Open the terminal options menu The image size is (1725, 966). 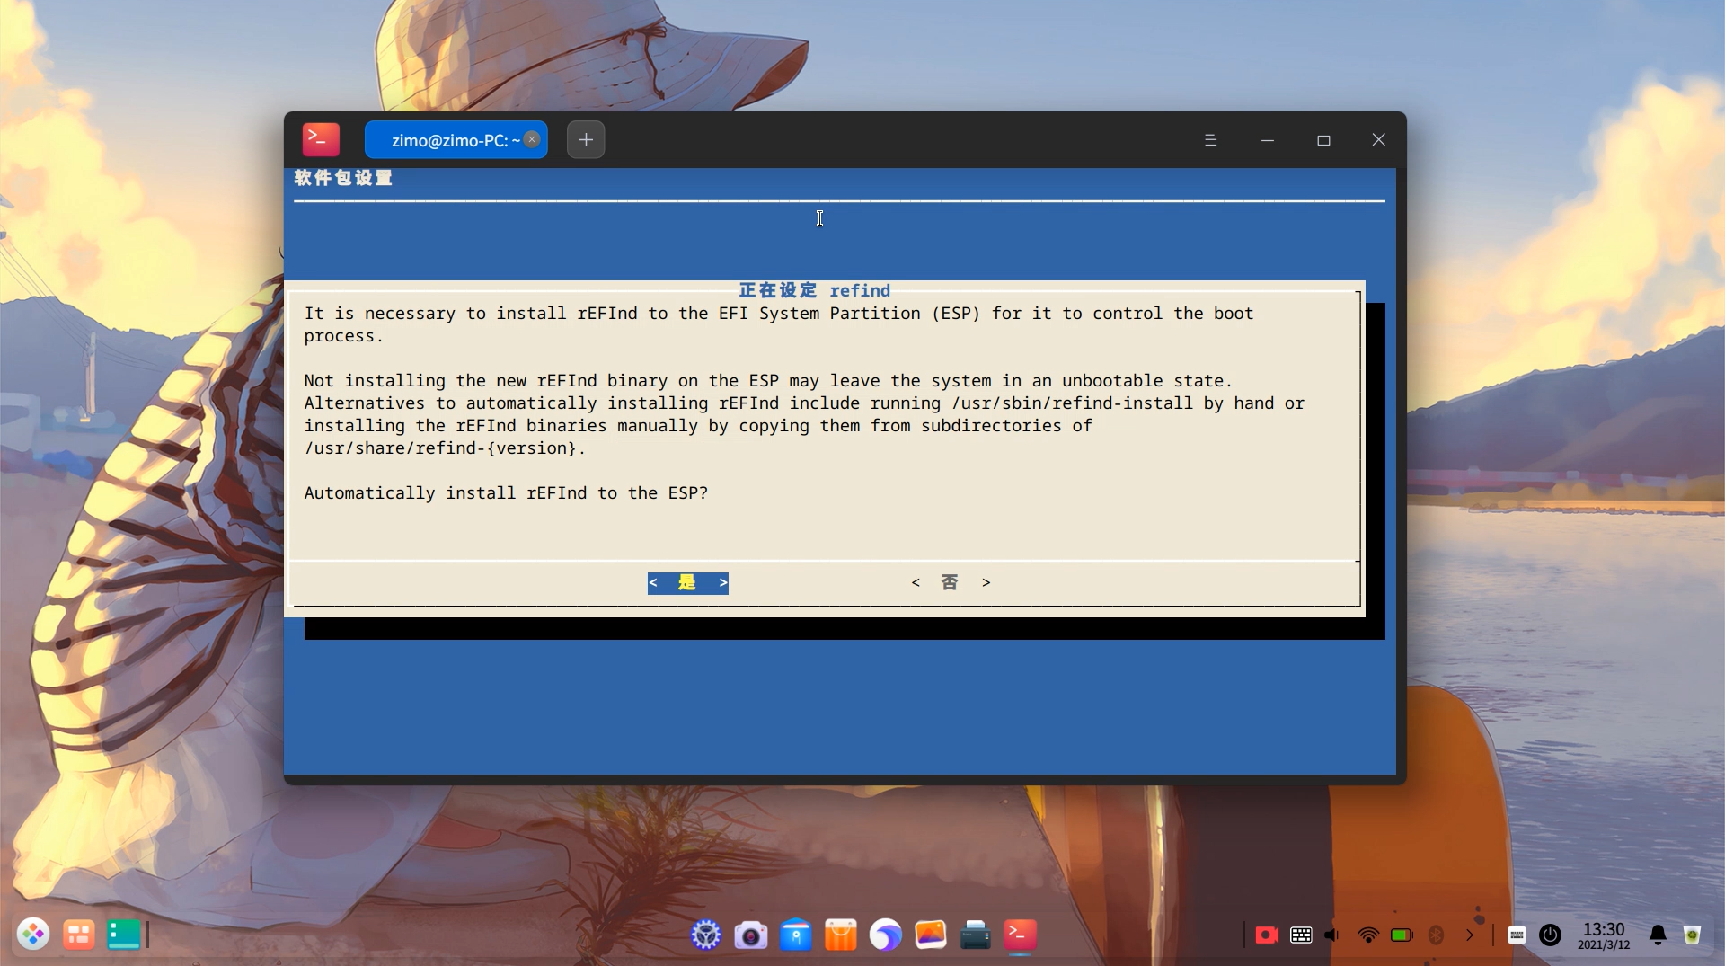[x=1211, y=139]
